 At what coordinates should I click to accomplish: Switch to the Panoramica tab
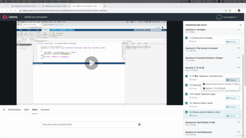(15, 110)
